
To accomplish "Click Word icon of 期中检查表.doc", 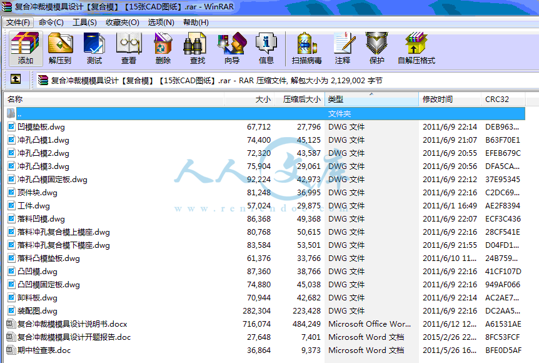I will point(11,350).
